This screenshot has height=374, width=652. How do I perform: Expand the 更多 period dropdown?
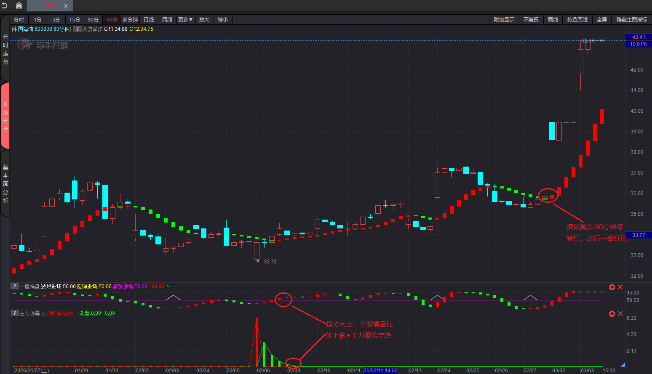pyautogui.click(x=185, y=20)
